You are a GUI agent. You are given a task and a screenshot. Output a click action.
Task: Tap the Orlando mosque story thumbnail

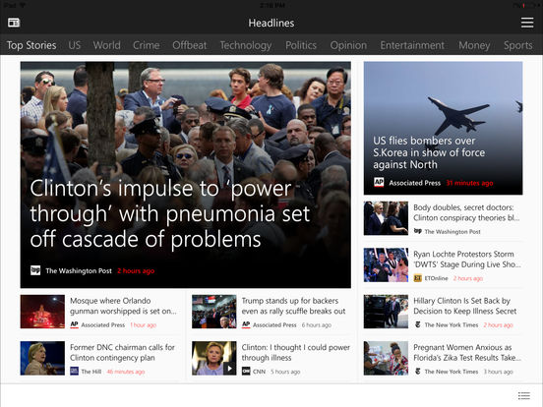(42, 312)
